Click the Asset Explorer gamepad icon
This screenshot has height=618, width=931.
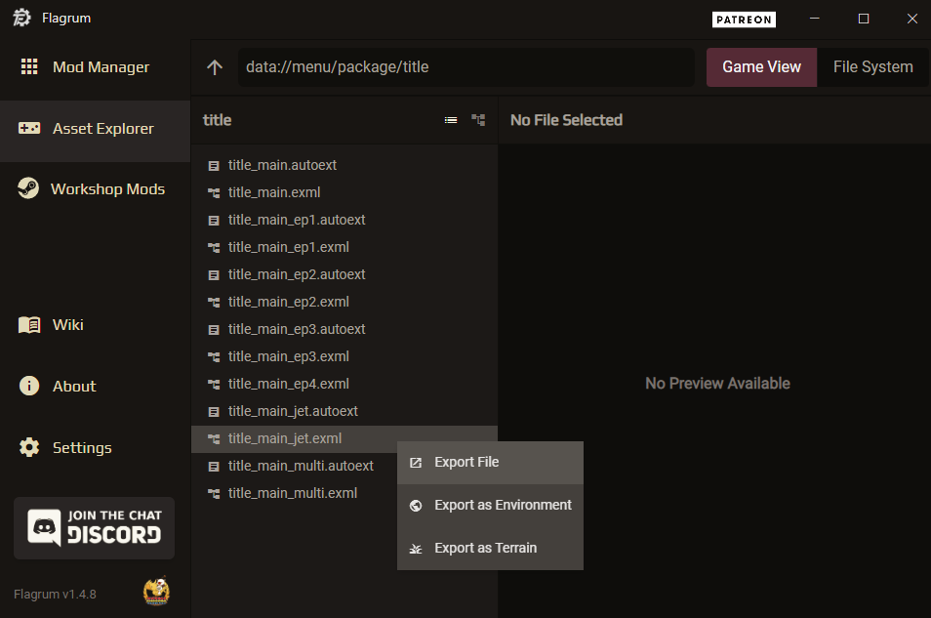[29, 128]
